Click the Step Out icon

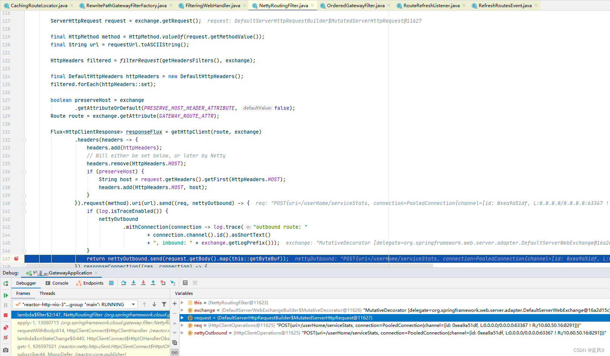[153, 283]
